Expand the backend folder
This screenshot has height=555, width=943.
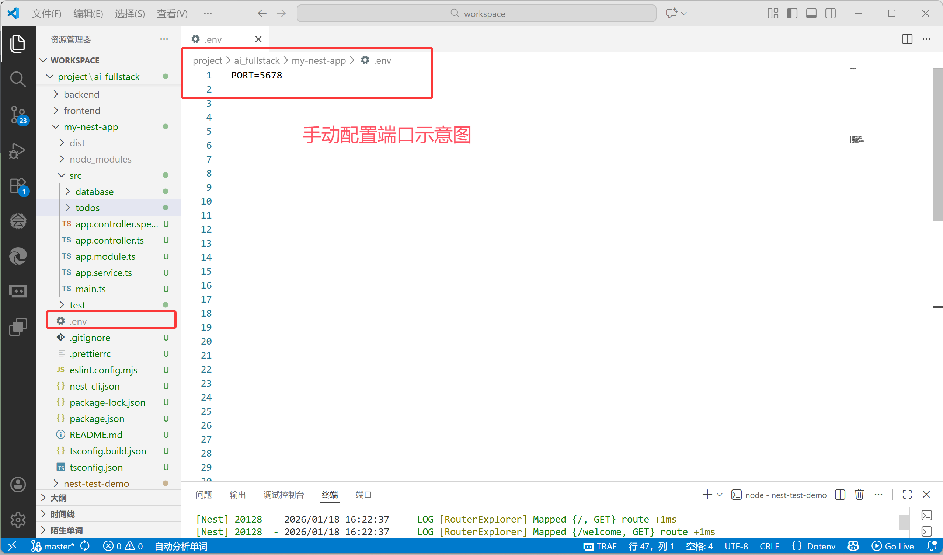pos(81,94)
